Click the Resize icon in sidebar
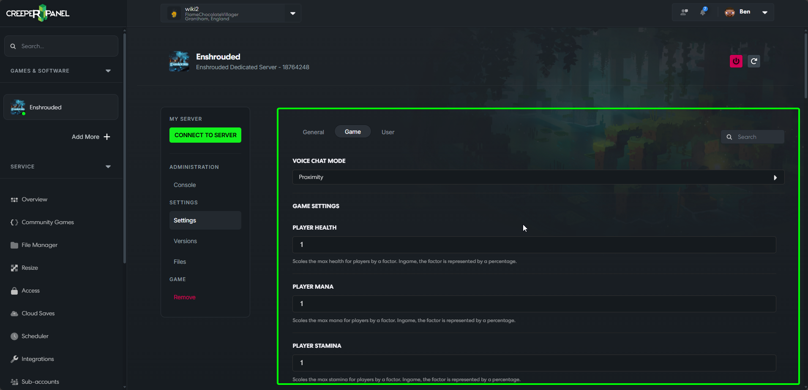The height and width of the screenshot is (390, 808). [14, 268]
